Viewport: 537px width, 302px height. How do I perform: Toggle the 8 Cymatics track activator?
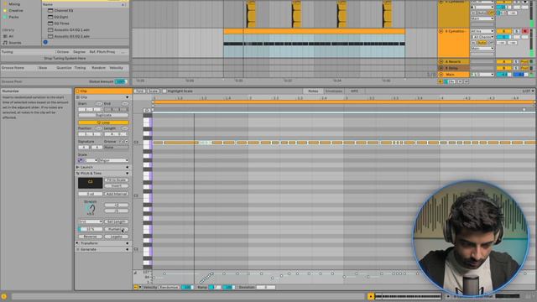click(503, 31)
